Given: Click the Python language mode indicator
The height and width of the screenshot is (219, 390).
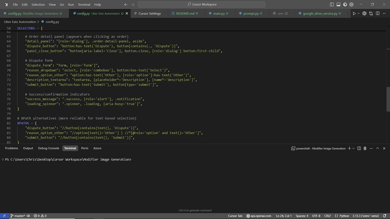Looking at the screenshot, I should coord(344,216).
